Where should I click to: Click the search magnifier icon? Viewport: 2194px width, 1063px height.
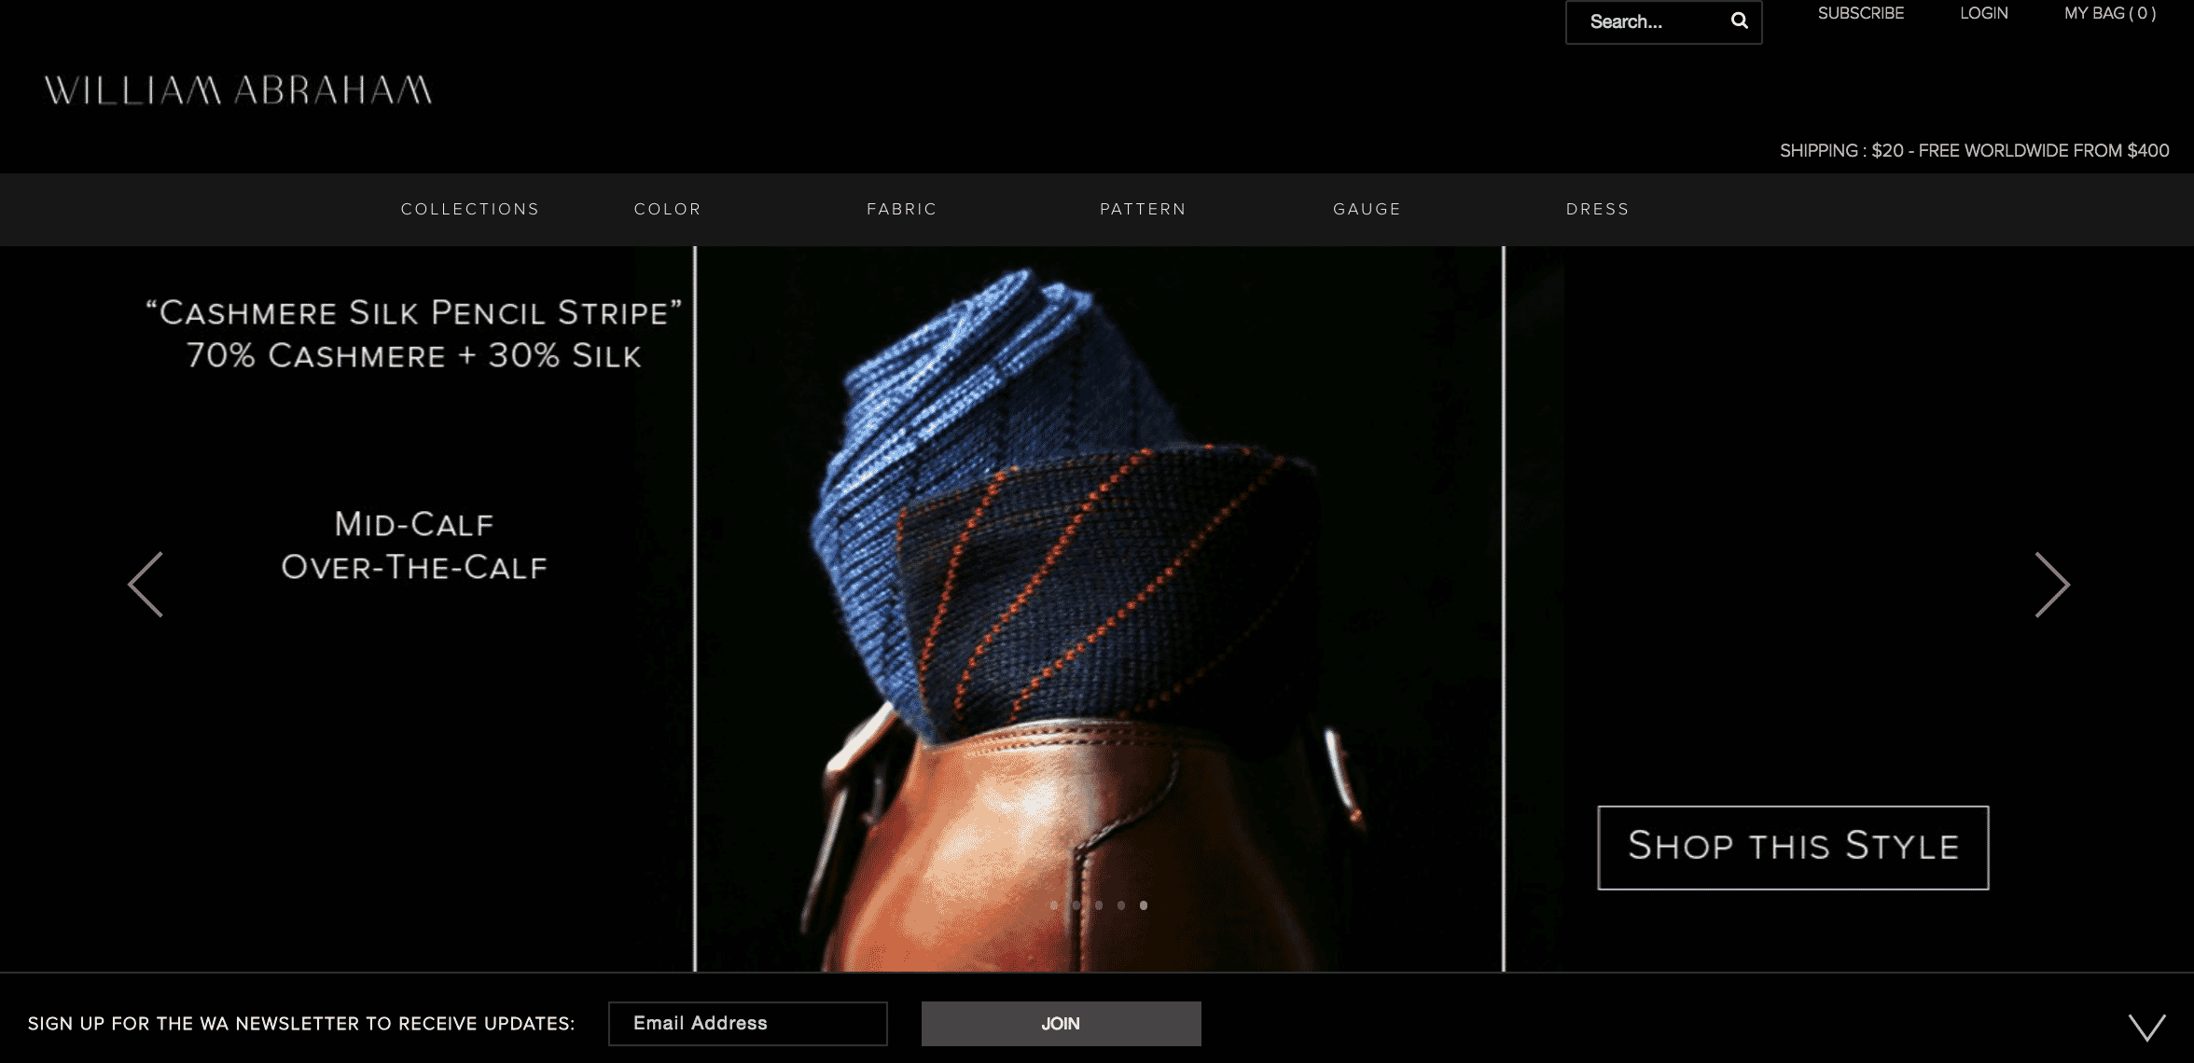point(1739,21)
